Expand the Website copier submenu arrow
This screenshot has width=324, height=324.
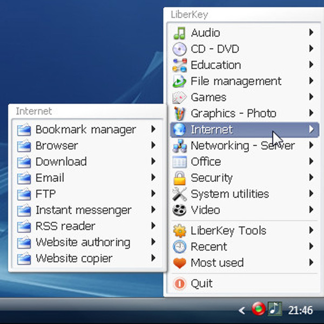point(153,258)
